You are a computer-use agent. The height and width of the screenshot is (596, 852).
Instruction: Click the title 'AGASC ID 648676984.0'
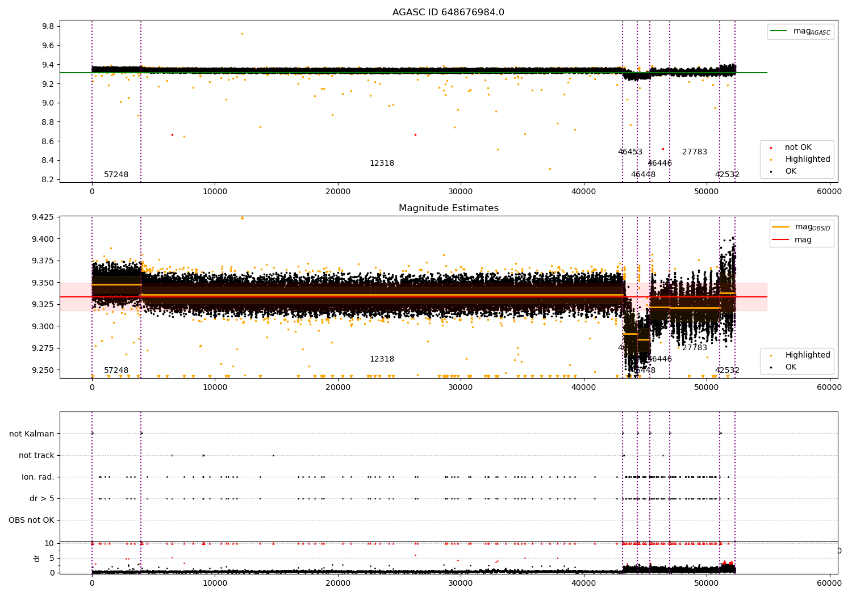pos(448,12)
